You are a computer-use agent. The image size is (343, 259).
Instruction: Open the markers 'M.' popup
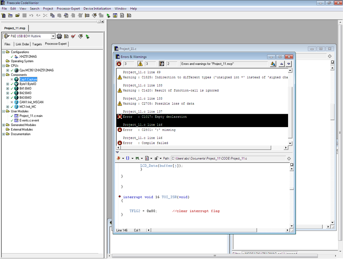(139, 158)
